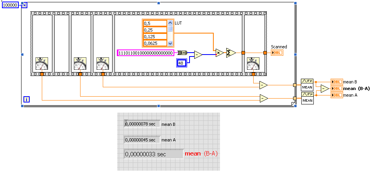Select the stopwatch in the third sequence frame

coord(80,64)
